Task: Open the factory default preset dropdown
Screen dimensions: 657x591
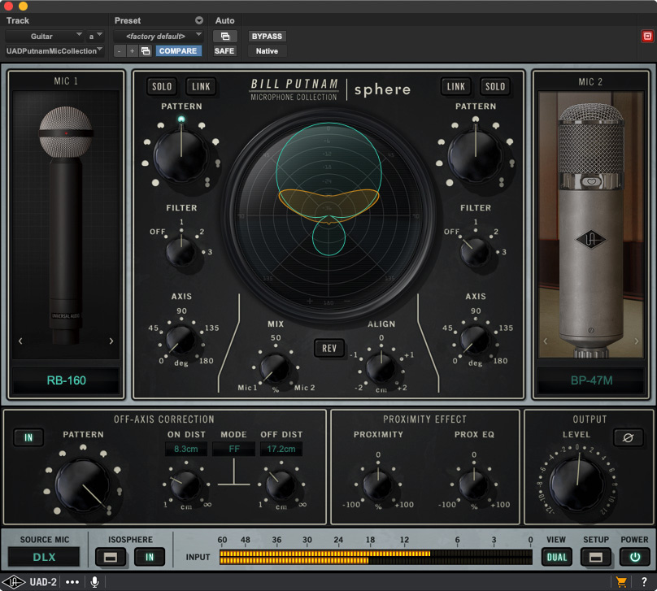Action: pyautogui.click(x=158, y=36)
